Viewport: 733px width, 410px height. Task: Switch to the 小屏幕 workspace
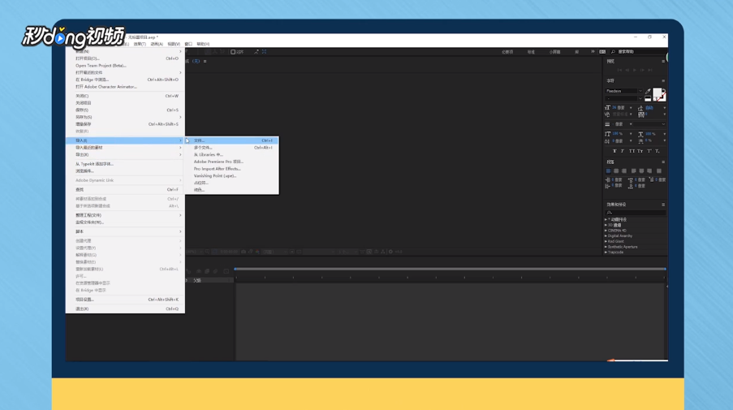[x=554, y=52]
